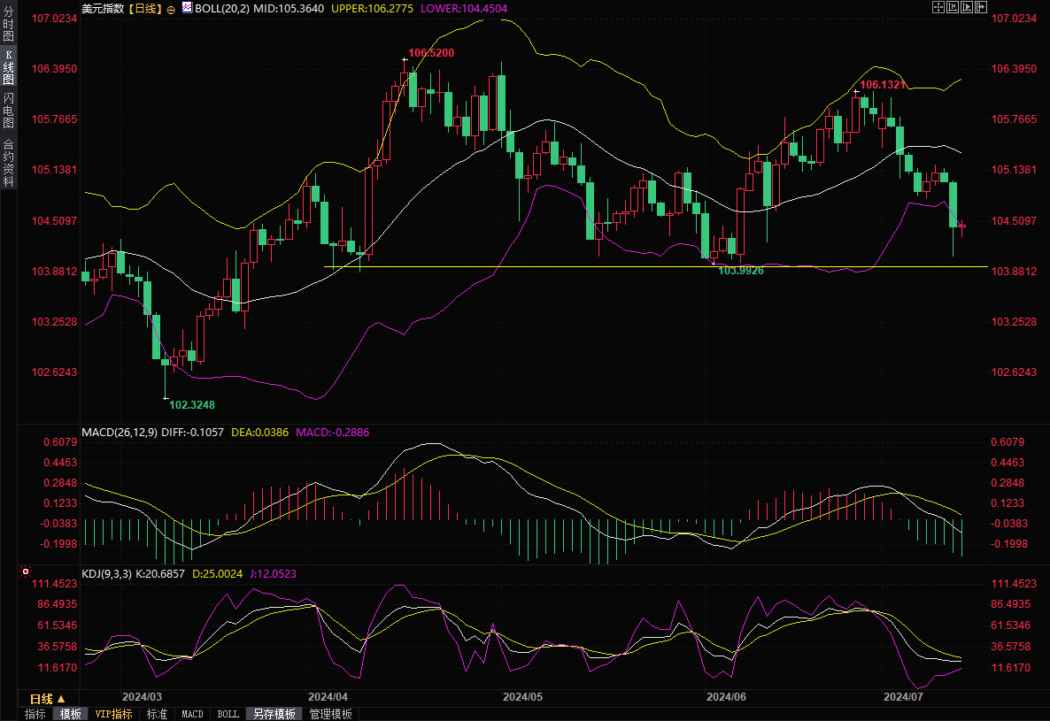
Task: Select the K线图 tab in sidebar
Action: 8,67
